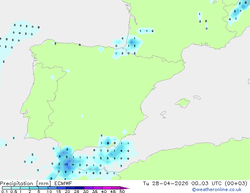Choose the 20–25 mm legend swatch

pyautogui.click(x=71, y=188)
